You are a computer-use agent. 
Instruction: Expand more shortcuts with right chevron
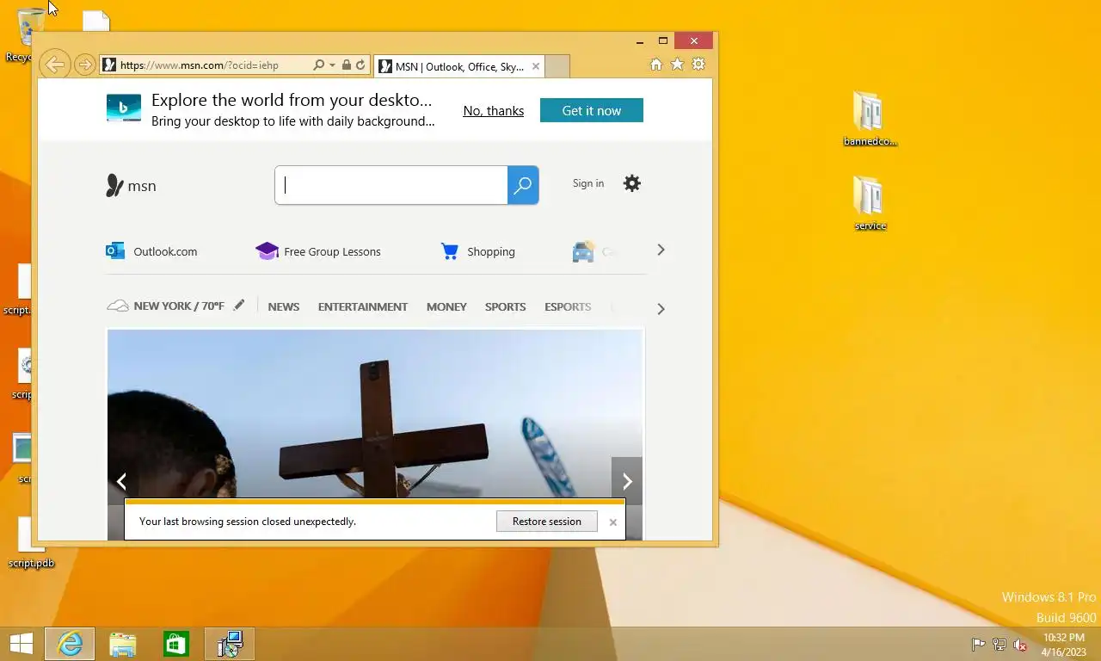point(661,250)
